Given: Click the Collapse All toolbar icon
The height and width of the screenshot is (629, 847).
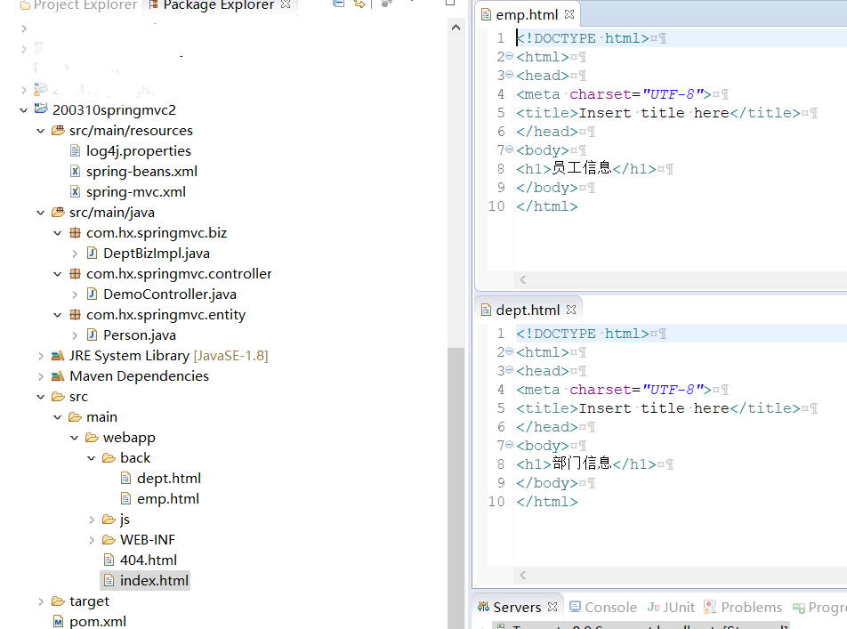Looking at the screenshot, I should [x=339, y=4].
